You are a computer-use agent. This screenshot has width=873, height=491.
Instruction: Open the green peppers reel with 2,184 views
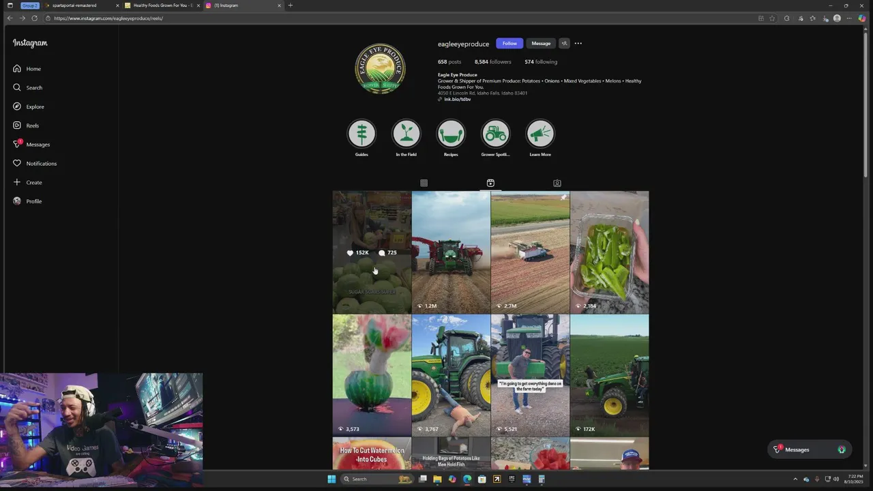[x=609, y=252]
